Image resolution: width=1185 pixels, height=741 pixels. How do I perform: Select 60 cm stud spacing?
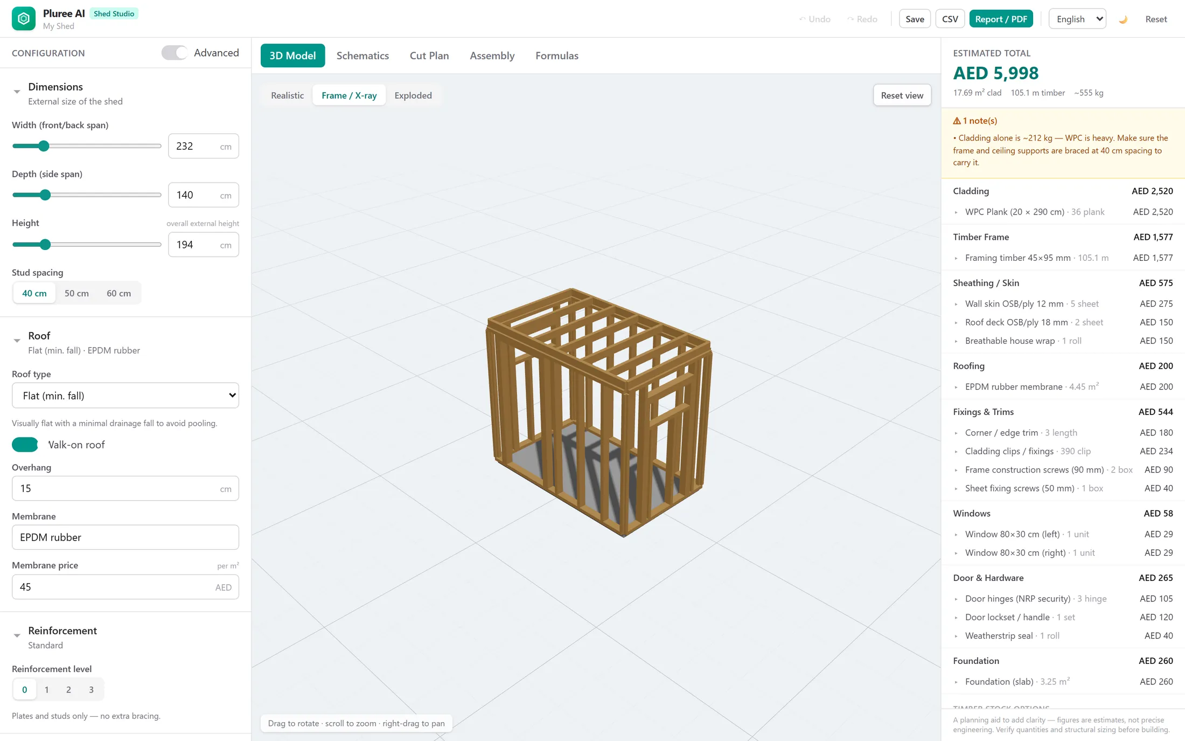click(119, 293)
